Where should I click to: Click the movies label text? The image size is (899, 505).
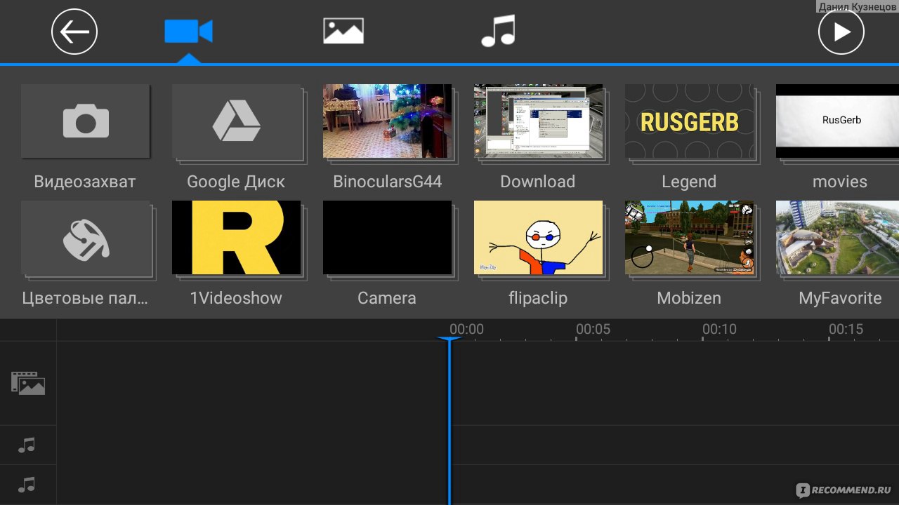point(840,182)
